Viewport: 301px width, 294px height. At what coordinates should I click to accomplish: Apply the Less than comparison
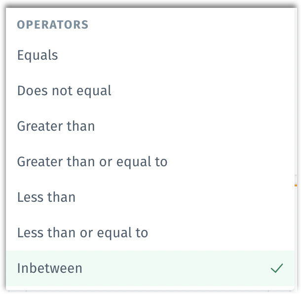pyautogui.click(x=46, y=197)
